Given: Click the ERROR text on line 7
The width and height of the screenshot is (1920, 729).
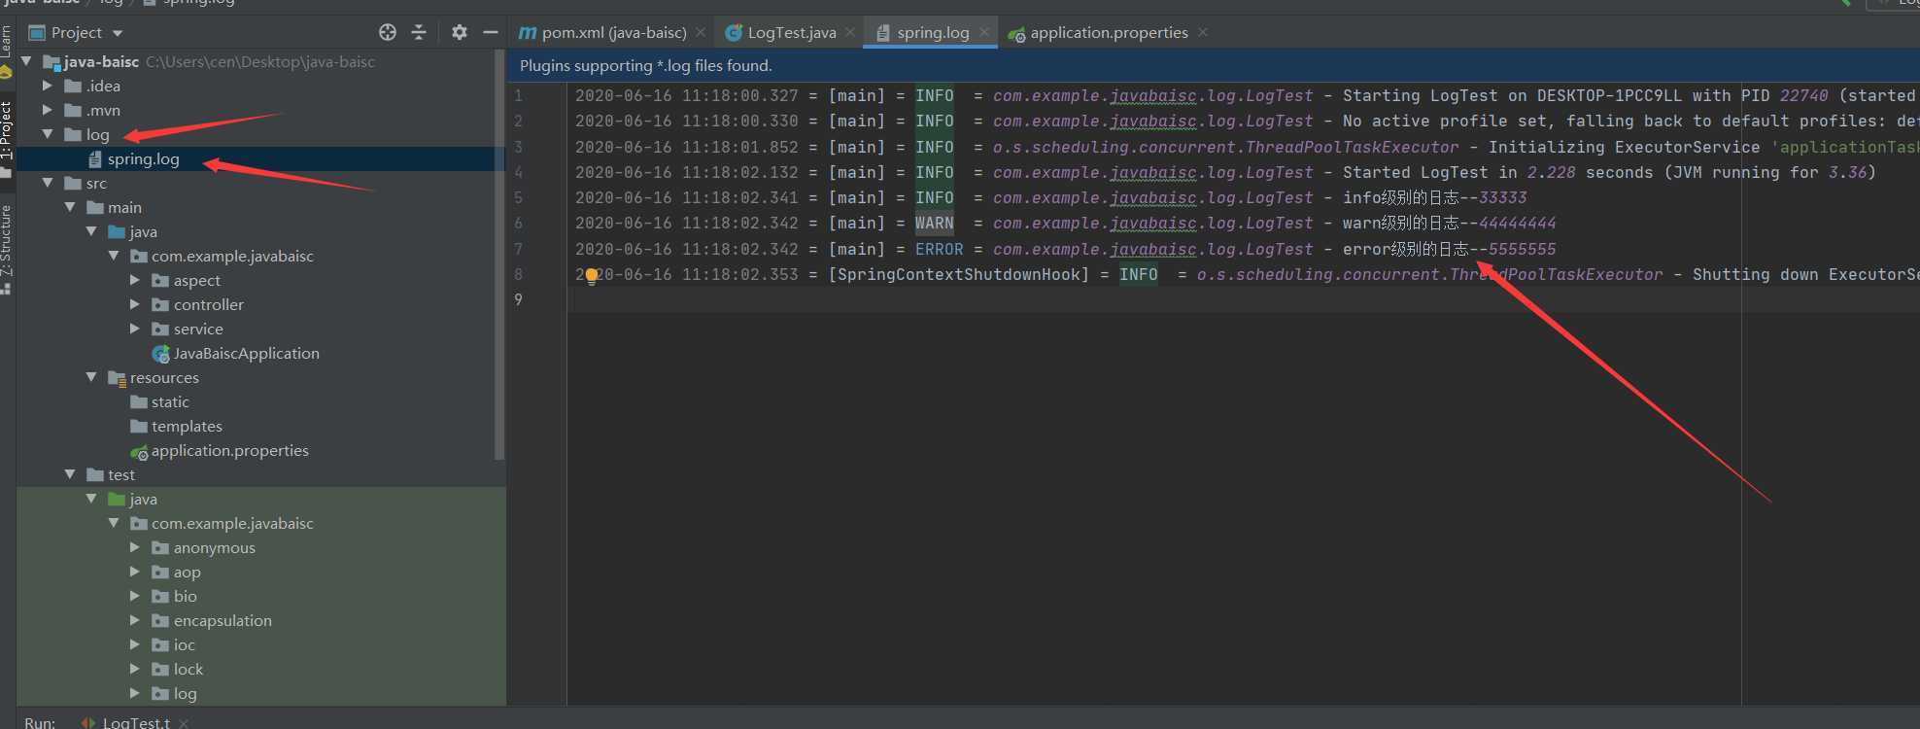Looking at the screenshot, I should [x=939, y=249].
